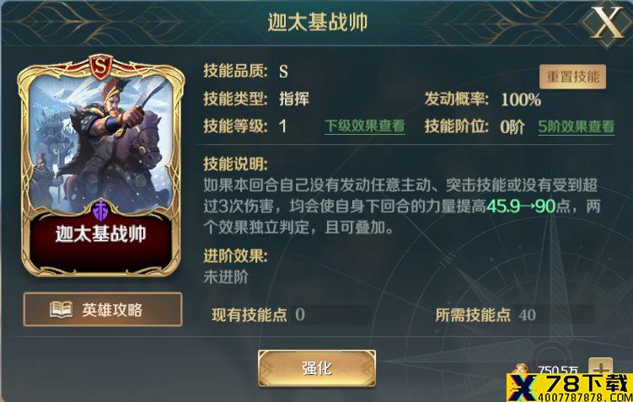The image size is (633, 402).
Task: Open the 5阶效果查看 link
Action: (576, 126)
